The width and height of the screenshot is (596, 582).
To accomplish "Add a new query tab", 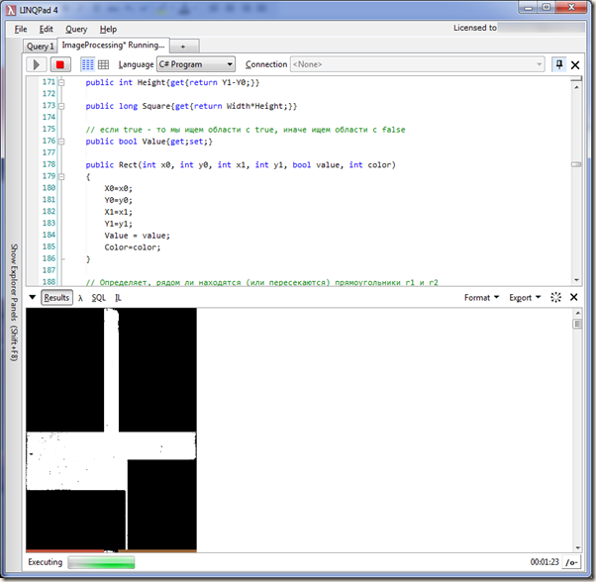I will [x=183, y=47].
